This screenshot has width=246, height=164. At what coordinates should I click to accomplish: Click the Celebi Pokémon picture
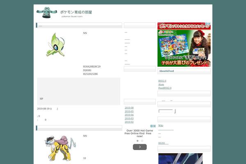coord(55,45)
